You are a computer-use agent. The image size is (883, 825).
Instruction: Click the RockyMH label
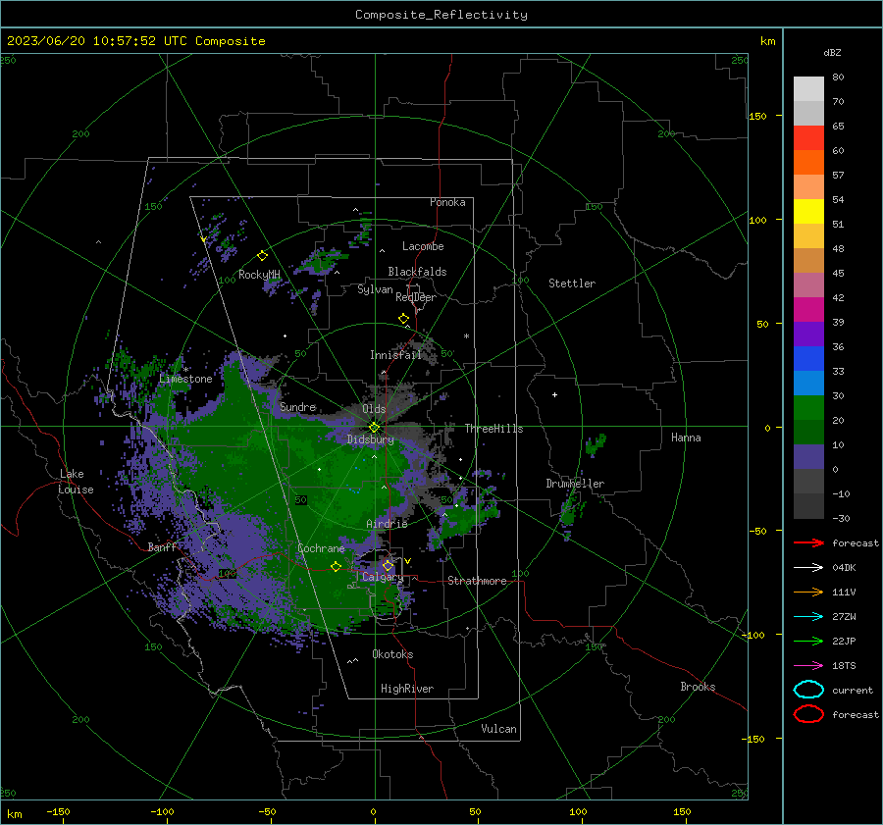pos(259,275)
